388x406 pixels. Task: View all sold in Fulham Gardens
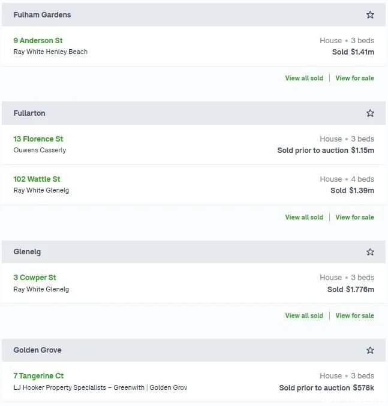(304, 78)
